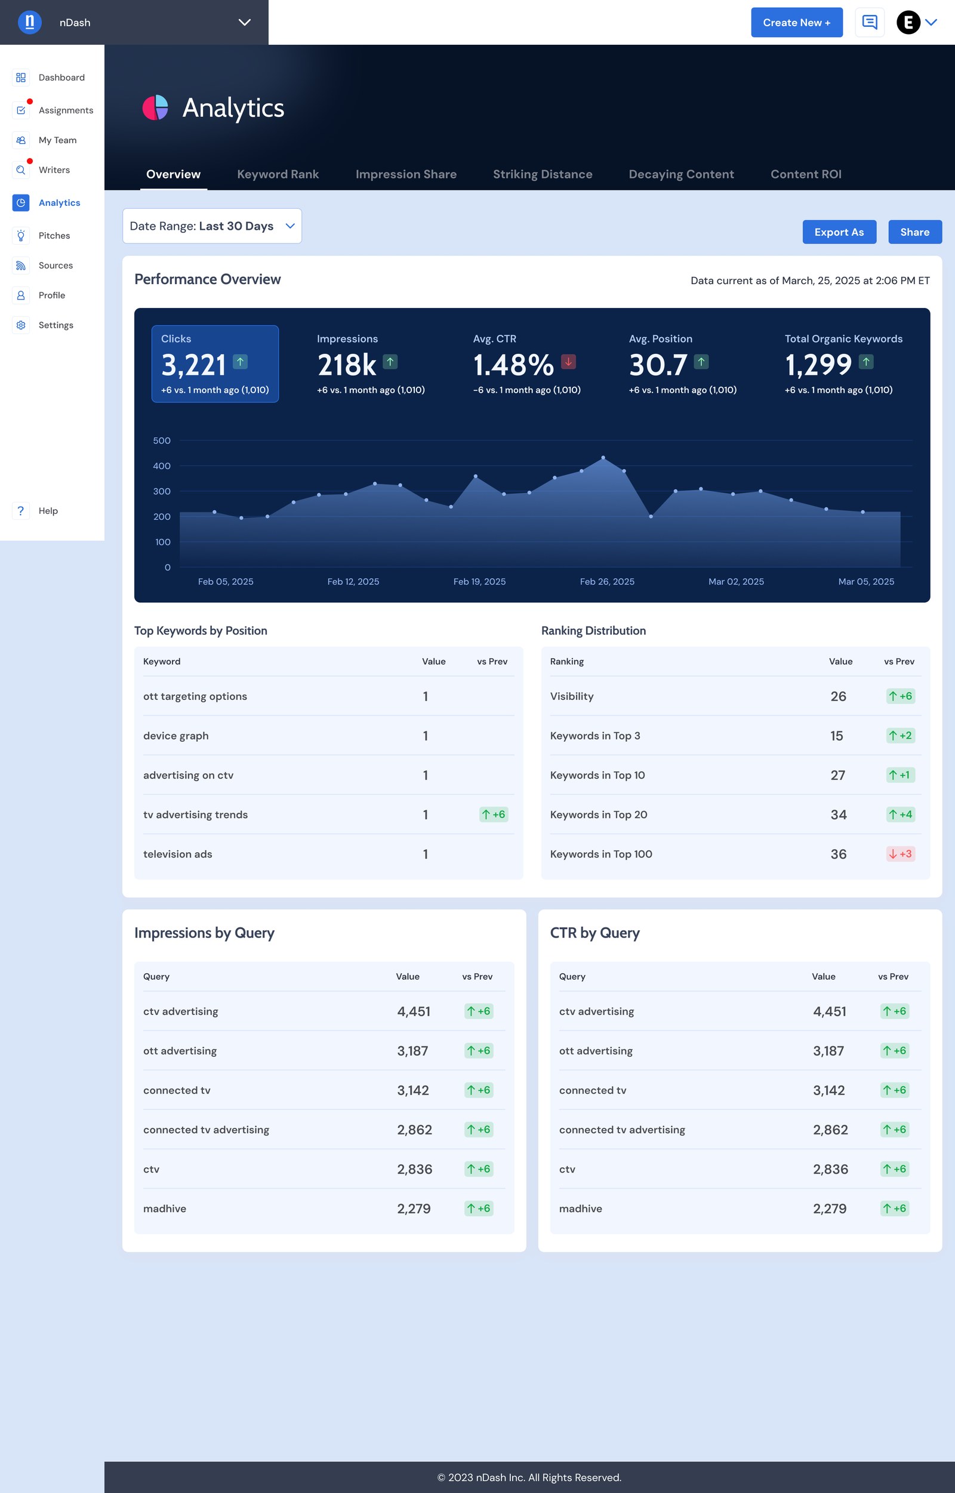Open the Sources feed icon
The height and width of the screenshot is (1493, 955).
pos(21,266)
